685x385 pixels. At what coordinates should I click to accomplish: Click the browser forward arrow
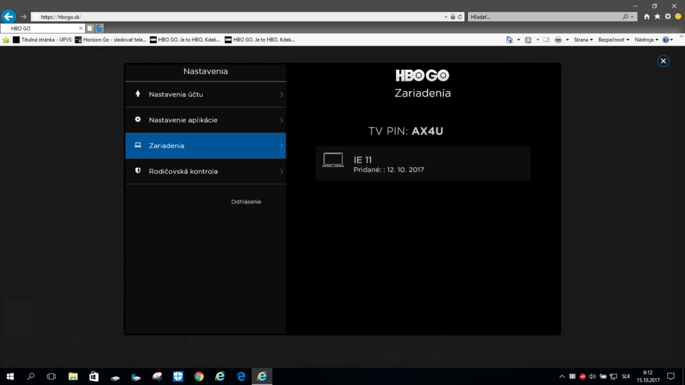pyautogui.click(x=23, y=16)
